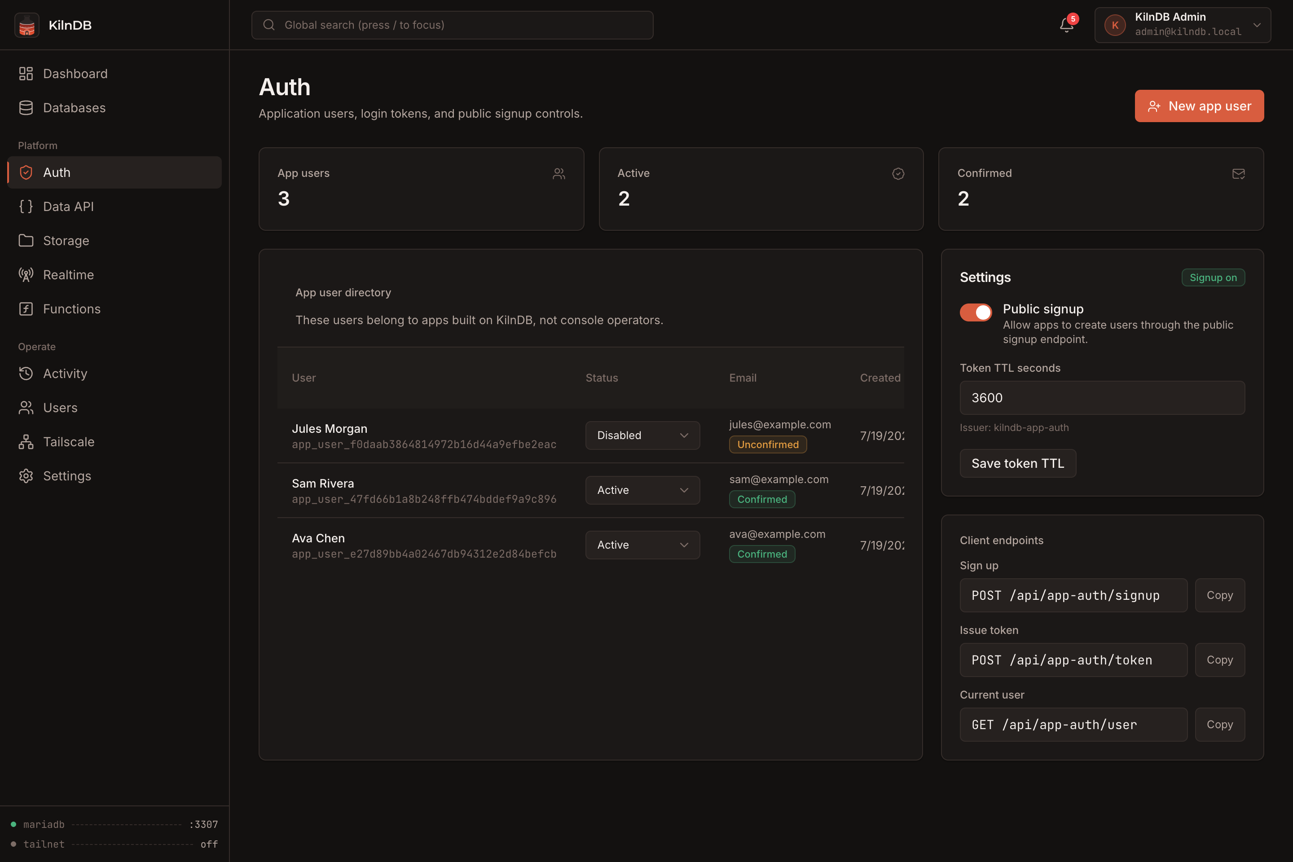Viewport: 1293px width, 862px height.
Task: Click sam@example.com email
Action: (x=778, y=479)
